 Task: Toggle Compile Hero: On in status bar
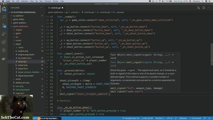click(x=131, y=118)
